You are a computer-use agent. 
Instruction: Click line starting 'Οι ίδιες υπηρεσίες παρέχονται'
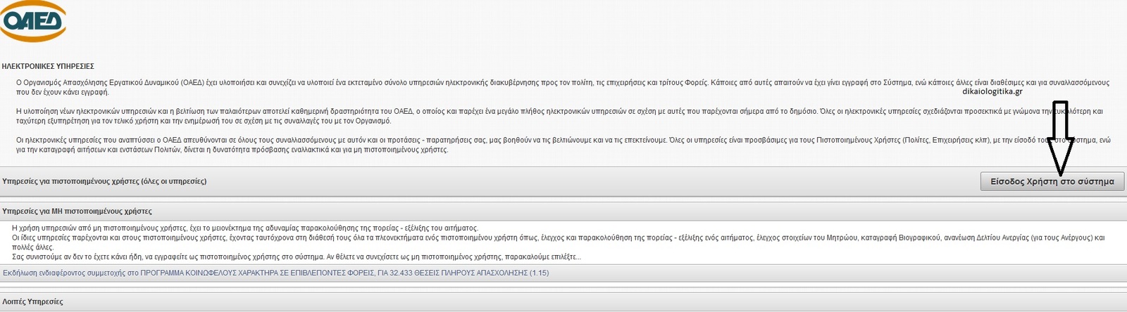[x=352, y=238]
